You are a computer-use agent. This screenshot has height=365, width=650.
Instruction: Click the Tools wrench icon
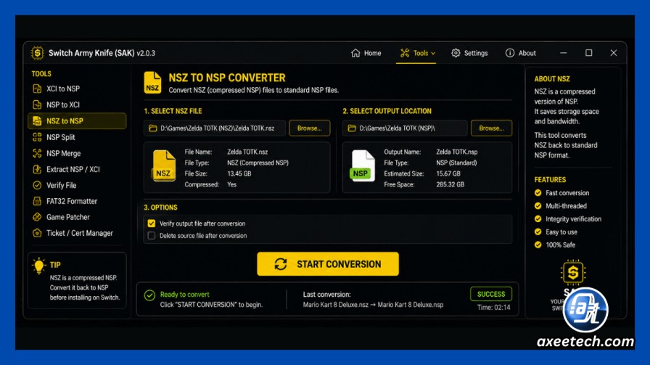(405, 53)
